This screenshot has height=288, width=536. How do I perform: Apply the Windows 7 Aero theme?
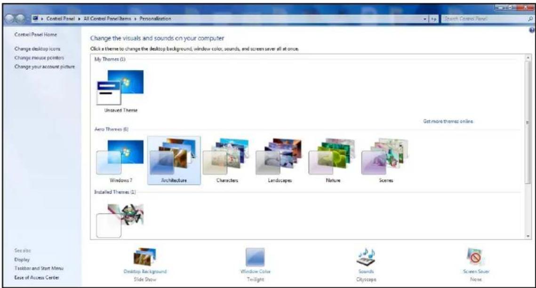(x=120, y=161)
